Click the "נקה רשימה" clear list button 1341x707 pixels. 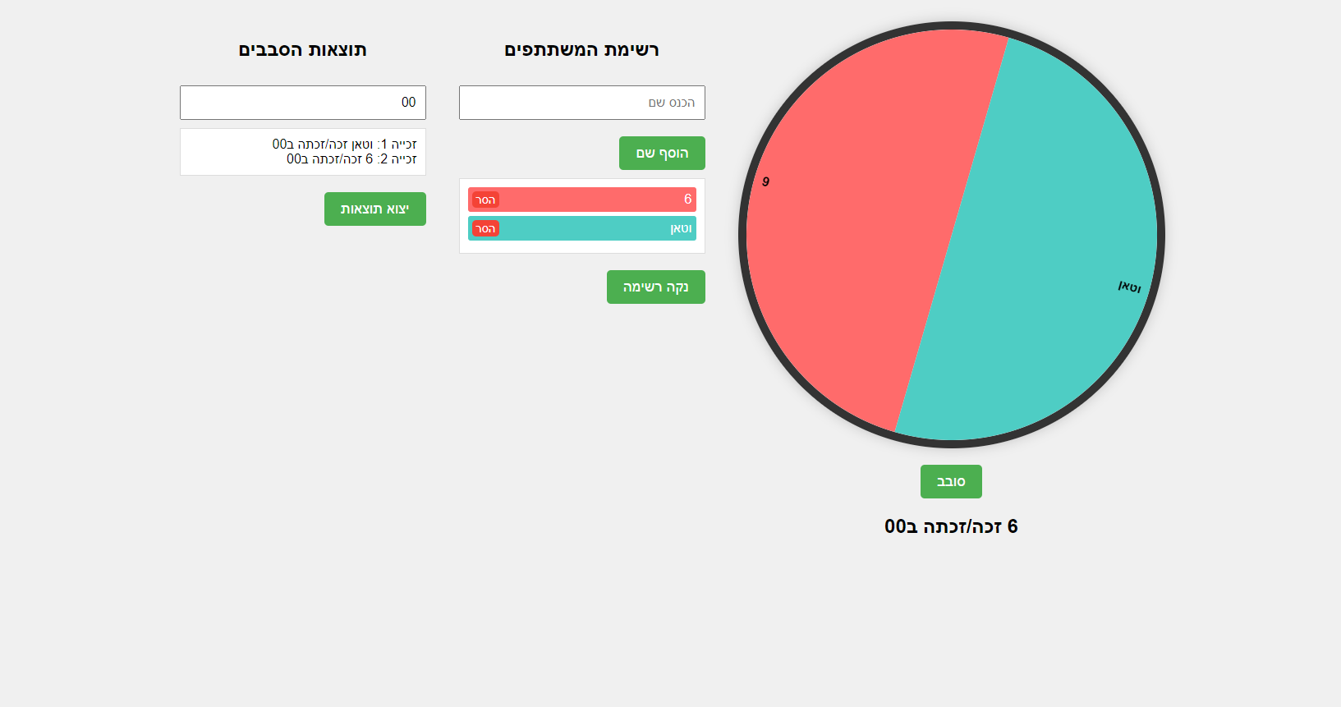(655, 287)
